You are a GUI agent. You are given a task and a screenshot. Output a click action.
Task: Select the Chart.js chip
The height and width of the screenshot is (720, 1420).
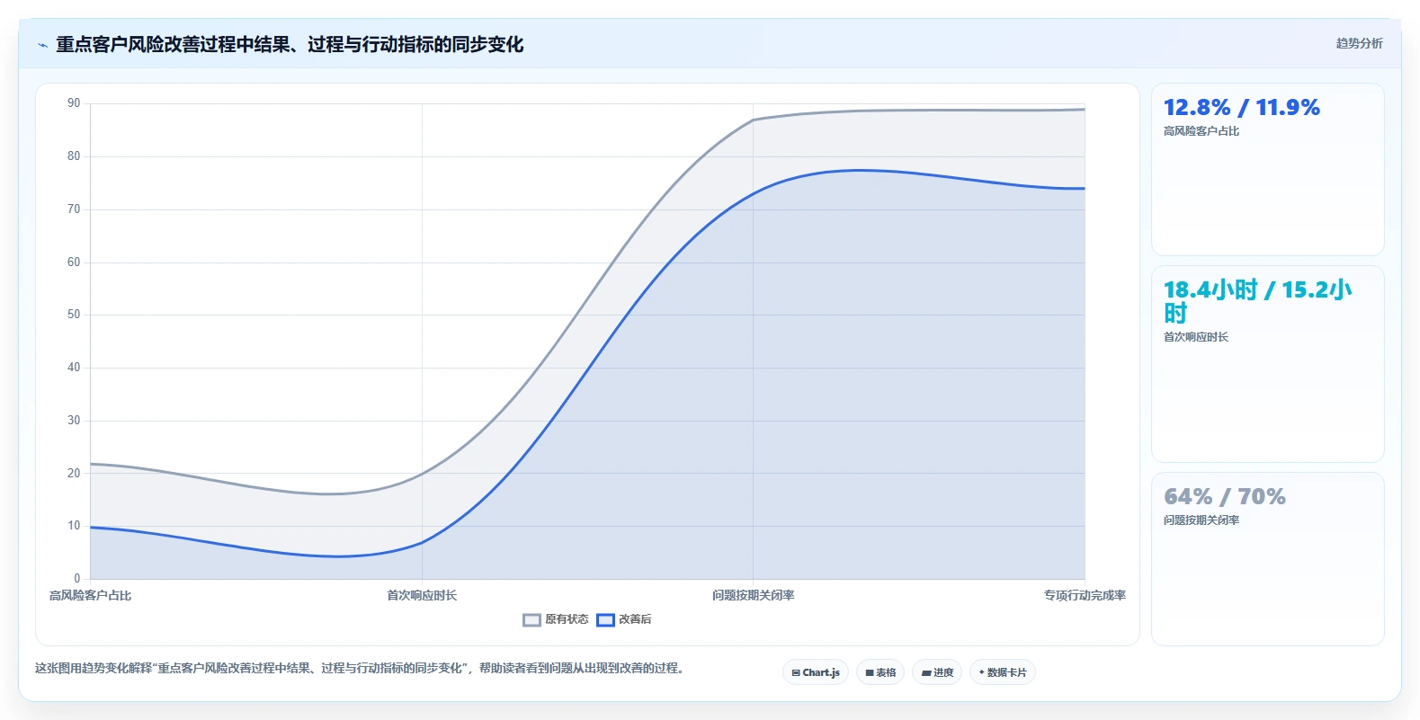click(x=816, y=672)
